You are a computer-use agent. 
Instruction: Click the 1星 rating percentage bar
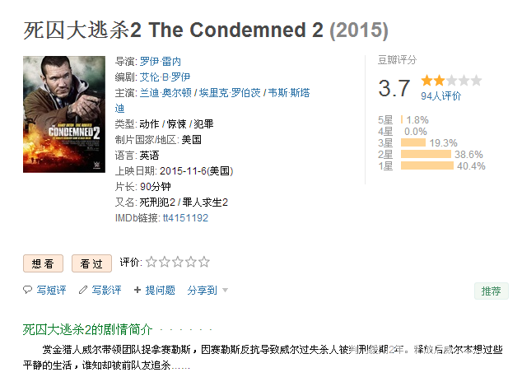click(427, 165)
